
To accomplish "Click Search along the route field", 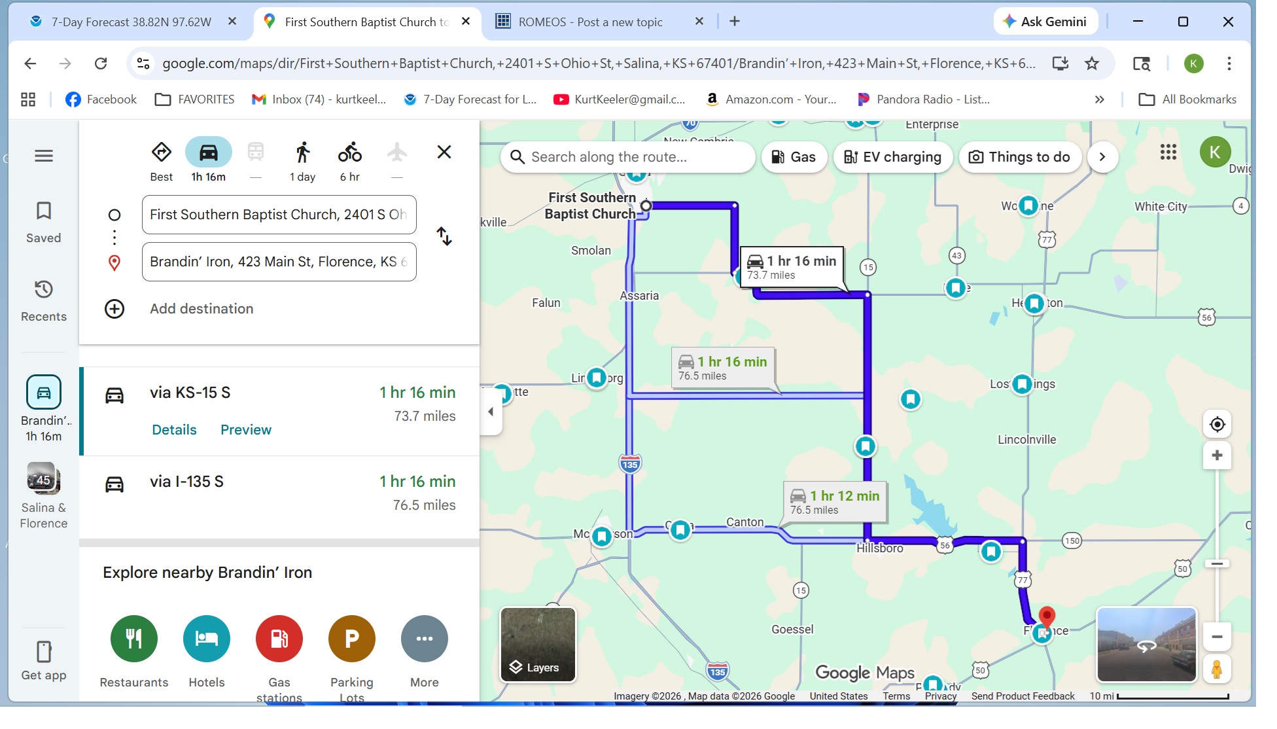I will (628, 157).
